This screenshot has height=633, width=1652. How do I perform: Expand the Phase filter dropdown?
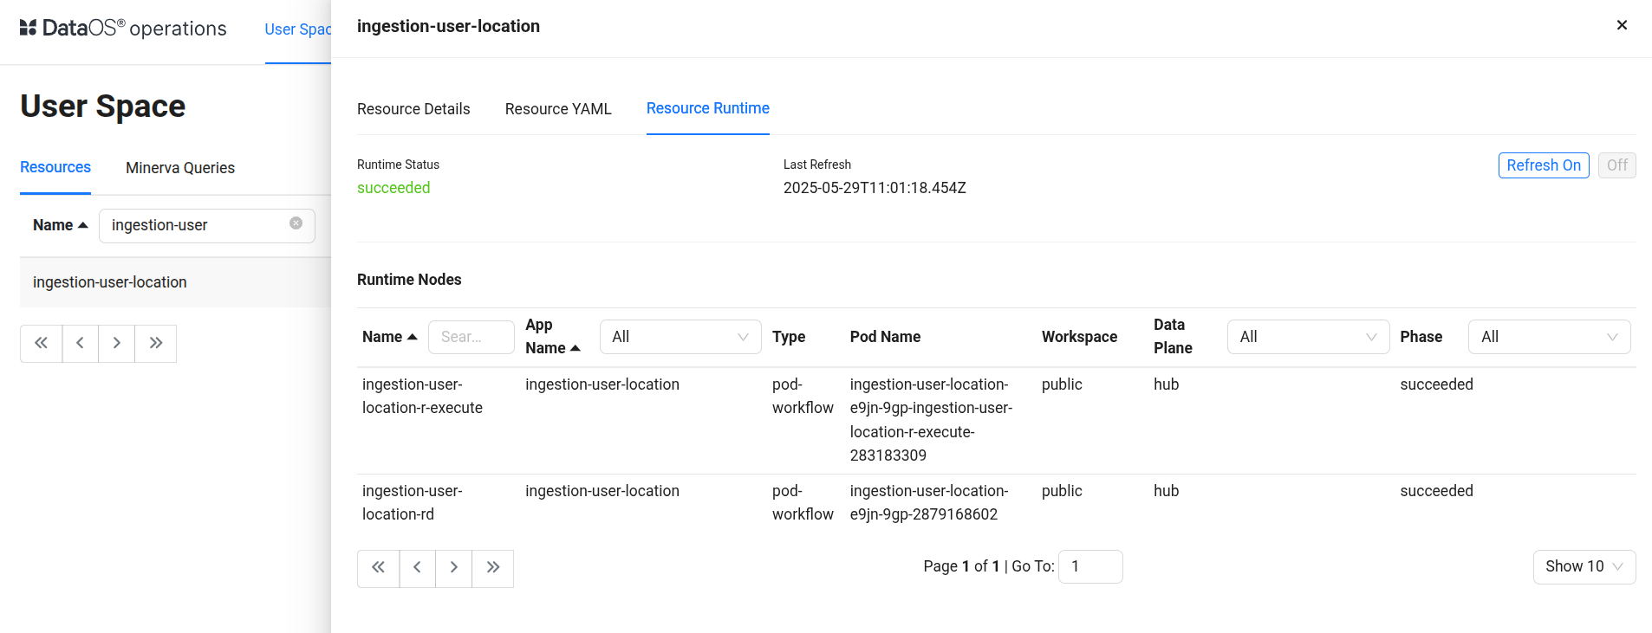click(1548, 337)
